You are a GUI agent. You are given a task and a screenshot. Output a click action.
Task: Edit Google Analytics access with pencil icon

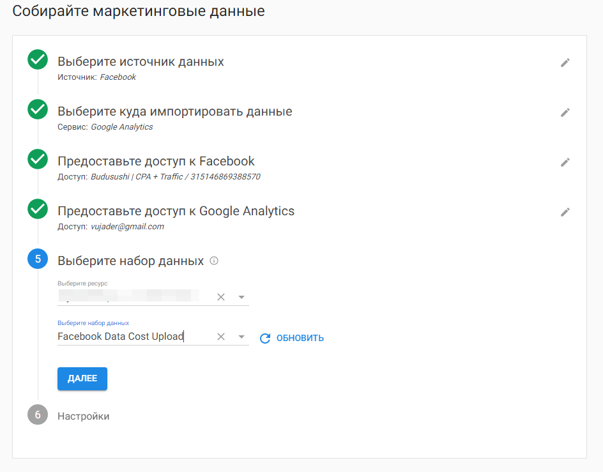click(x=565, y=212)
